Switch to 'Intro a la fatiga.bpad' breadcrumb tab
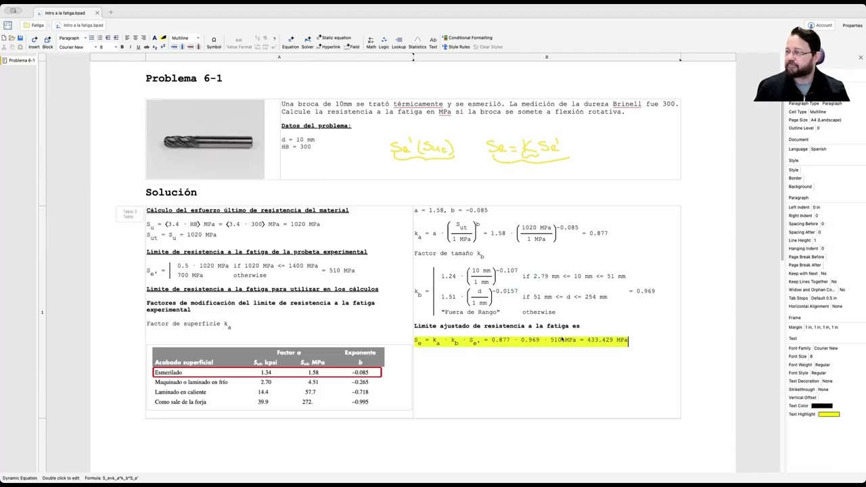 click(x=79, y=26)
